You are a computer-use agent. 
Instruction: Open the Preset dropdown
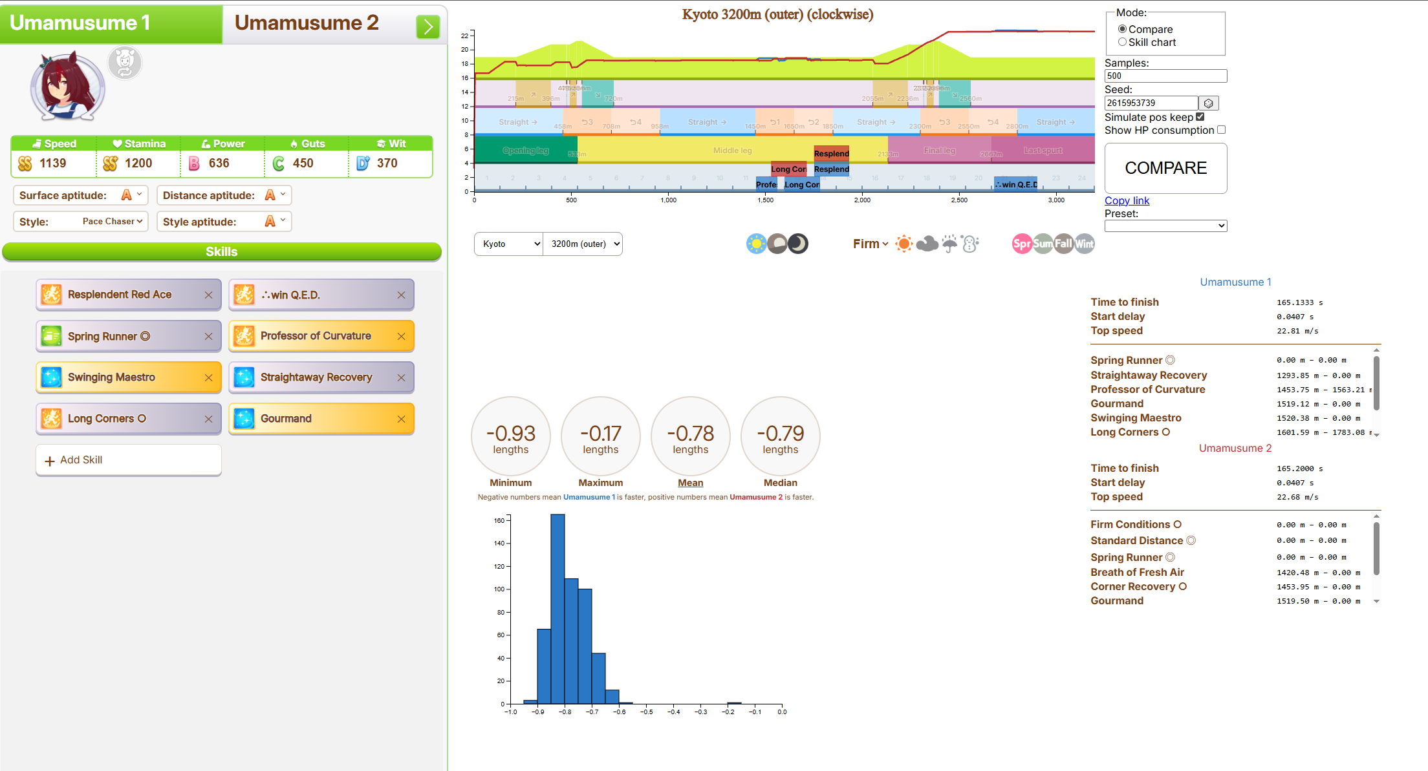tap(1165, 226)
